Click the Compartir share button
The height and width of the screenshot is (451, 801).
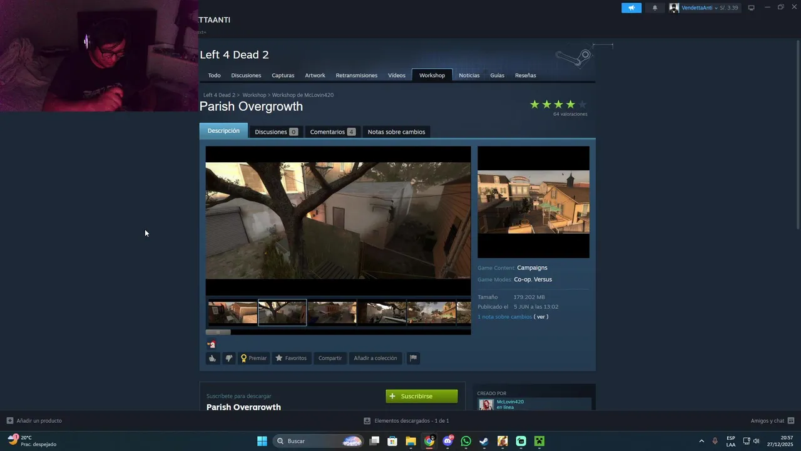click(330, 358)
